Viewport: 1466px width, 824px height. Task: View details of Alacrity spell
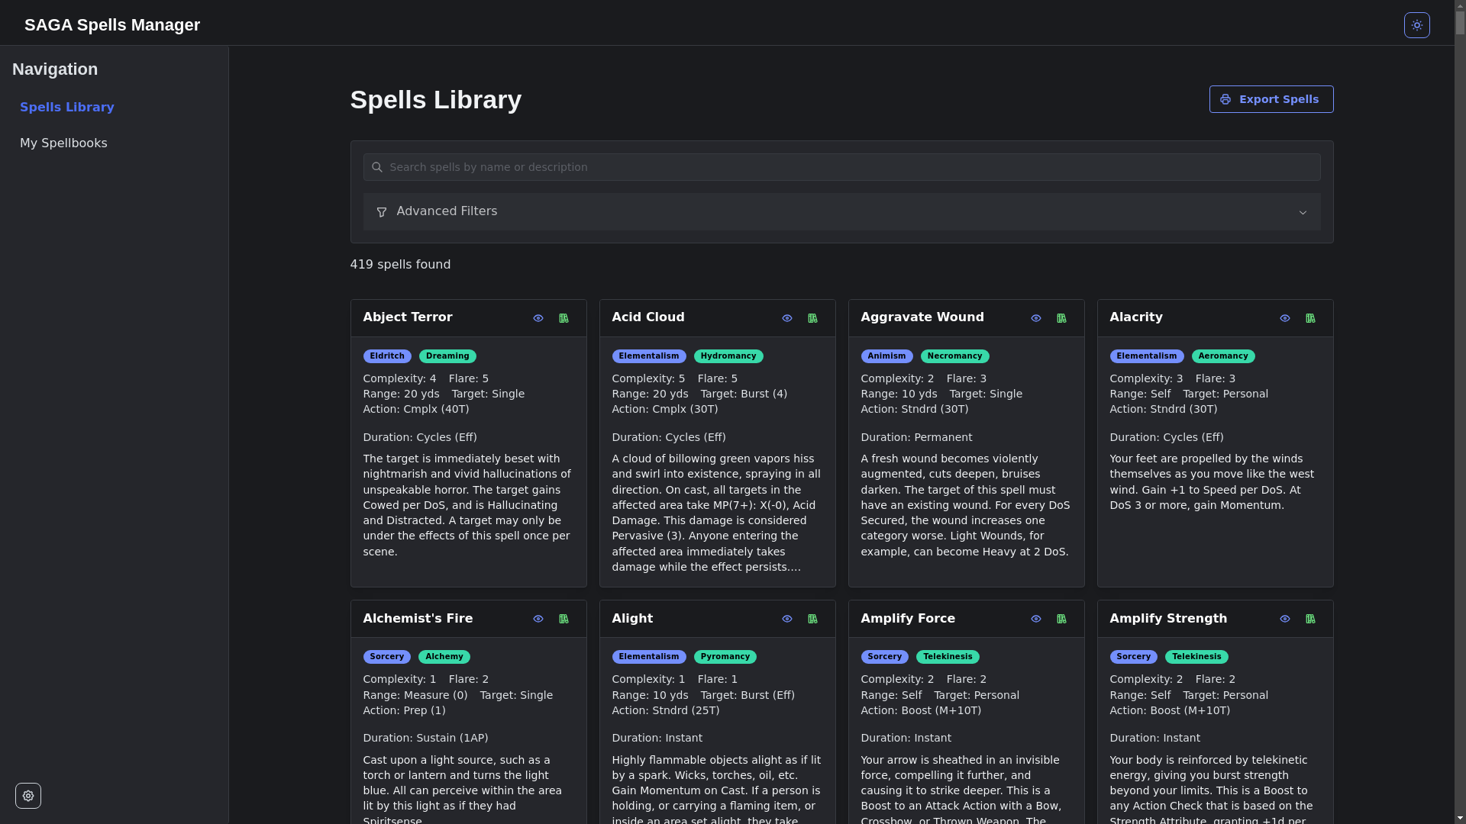coord(1285,318)
